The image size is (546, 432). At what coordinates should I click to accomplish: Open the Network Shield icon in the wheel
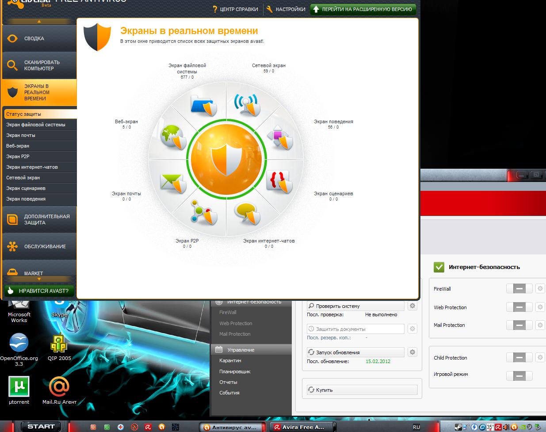click(247, 105)
